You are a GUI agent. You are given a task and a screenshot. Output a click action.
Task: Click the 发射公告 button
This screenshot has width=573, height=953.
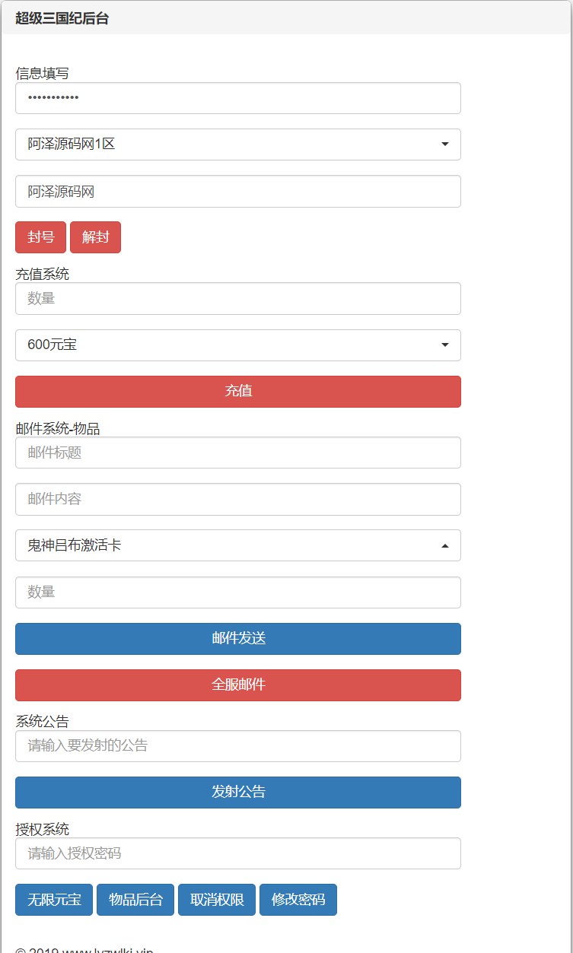[237, 793]
